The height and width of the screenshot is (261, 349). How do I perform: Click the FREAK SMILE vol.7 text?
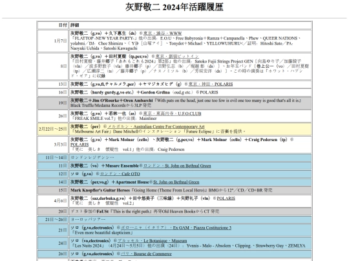click(93, 119)
